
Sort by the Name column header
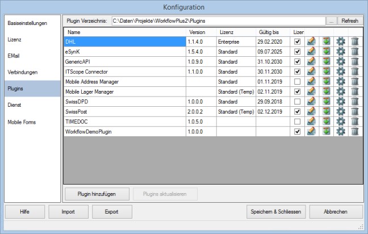pyautogui.click(x=125, y=32)
